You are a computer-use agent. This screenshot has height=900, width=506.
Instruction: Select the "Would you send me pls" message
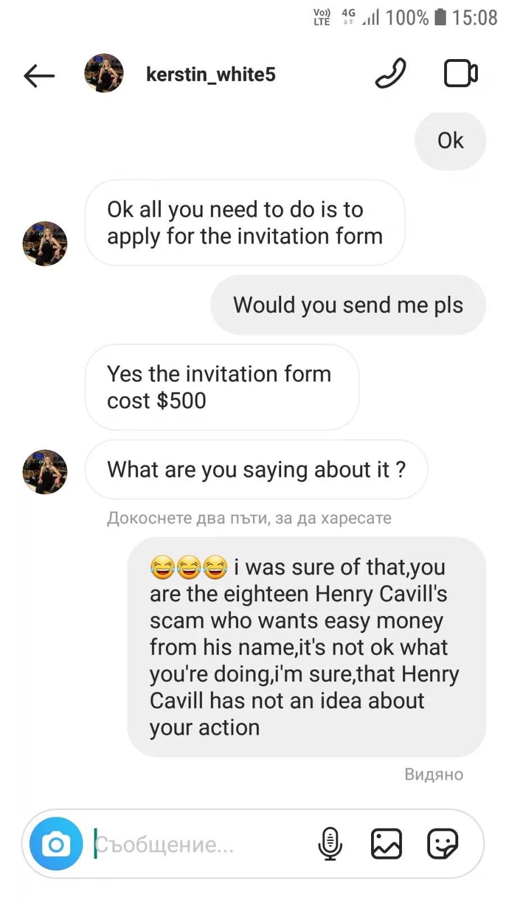[348, 305]
